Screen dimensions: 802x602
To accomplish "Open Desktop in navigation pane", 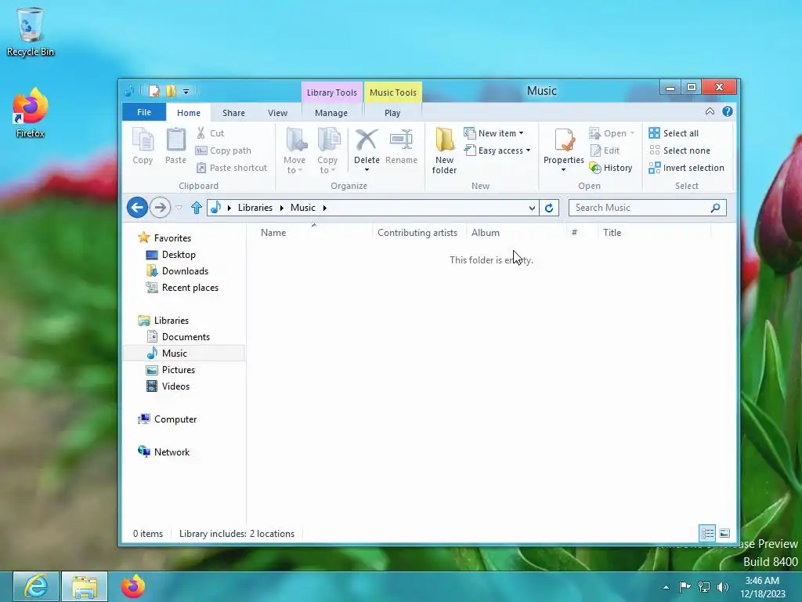I will pos(171,255).
